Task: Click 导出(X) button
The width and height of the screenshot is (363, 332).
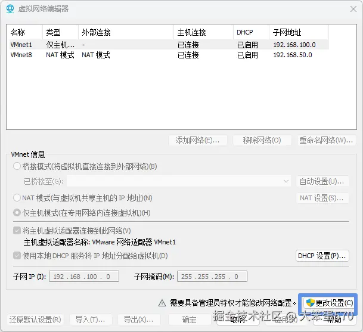Action: (139, 319)
